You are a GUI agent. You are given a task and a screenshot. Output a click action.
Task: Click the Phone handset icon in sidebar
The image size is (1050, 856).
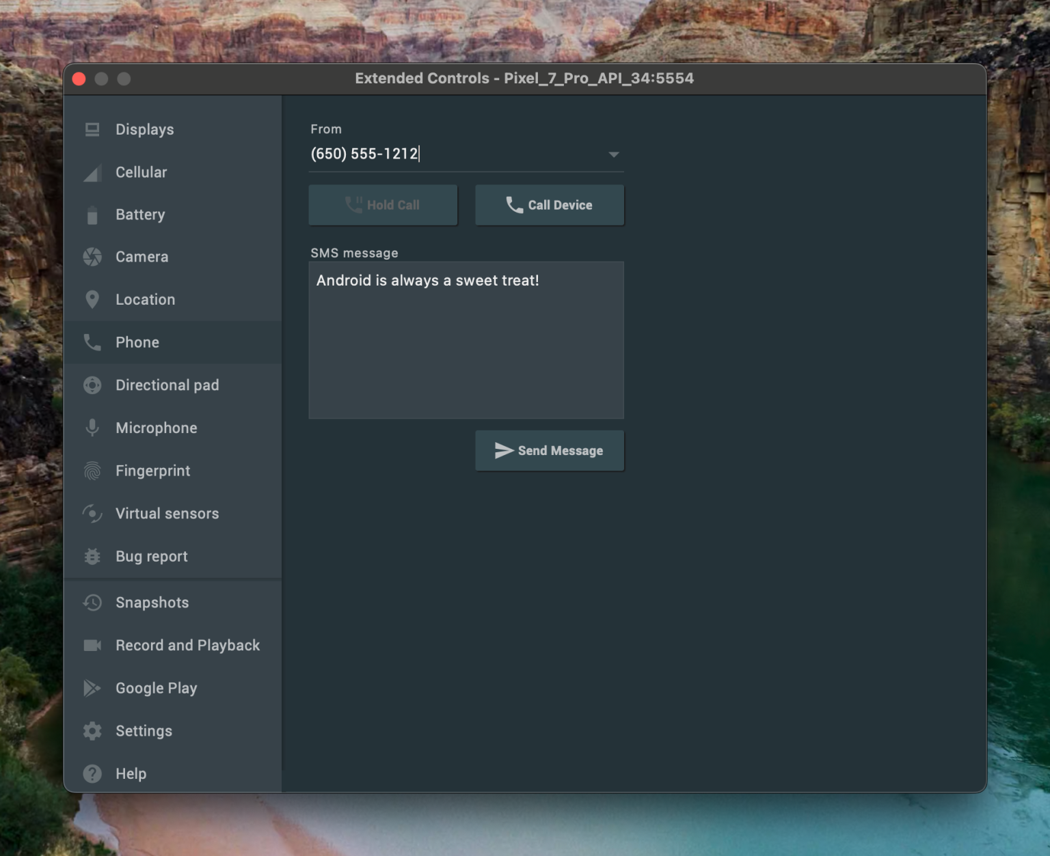pyautogui.click(x=92, y=342)
